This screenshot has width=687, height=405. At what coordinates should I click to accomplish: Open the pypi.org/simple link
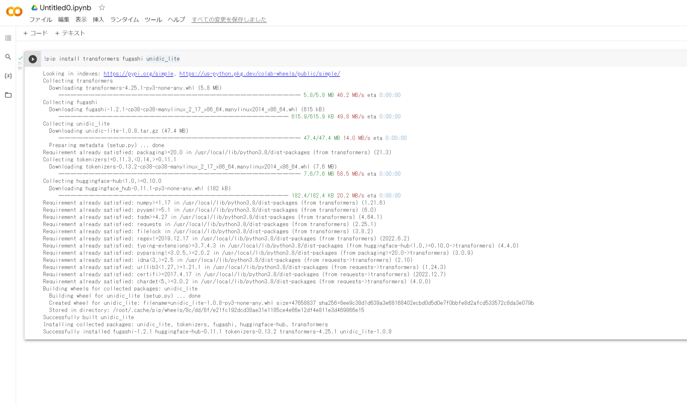[138, 74]
